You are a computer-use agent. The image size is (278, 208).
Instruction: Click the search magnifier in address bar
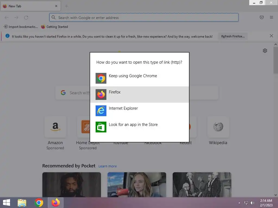(53, 17)
